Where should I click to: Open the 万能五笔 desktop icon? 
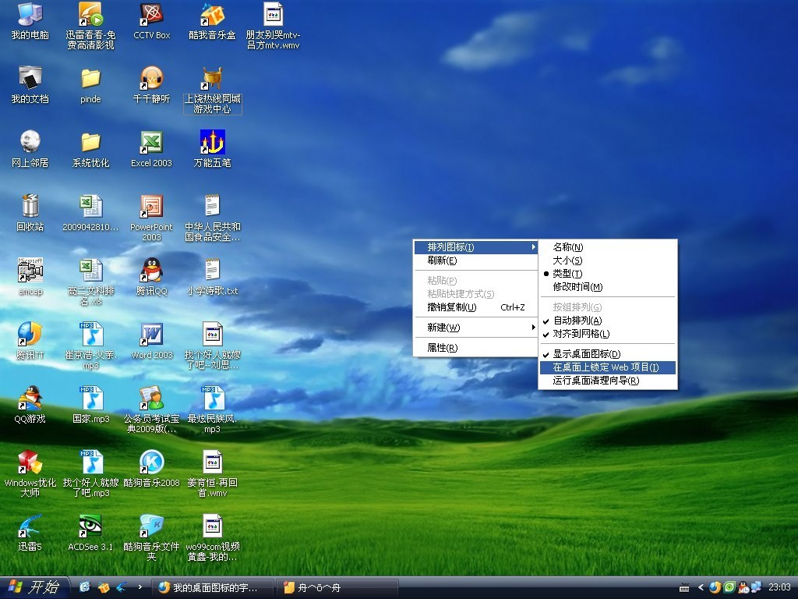[212, 144]
